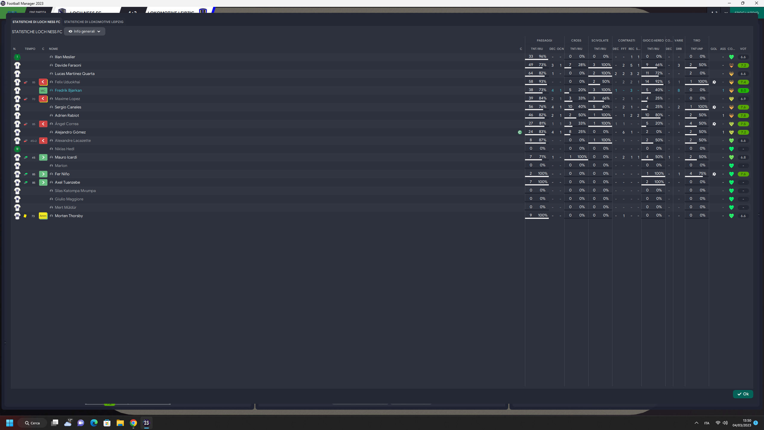Image resolution: width=764 pixels, height=430 pixels.
Task: Click the MiC badge next to Fredrik Bjørkan
Action: click(43, 90)
